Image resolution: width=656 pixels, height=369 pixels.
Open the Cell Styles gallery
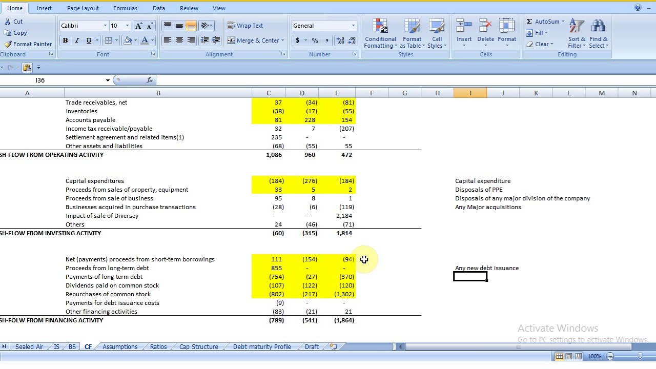click(437, 34)
